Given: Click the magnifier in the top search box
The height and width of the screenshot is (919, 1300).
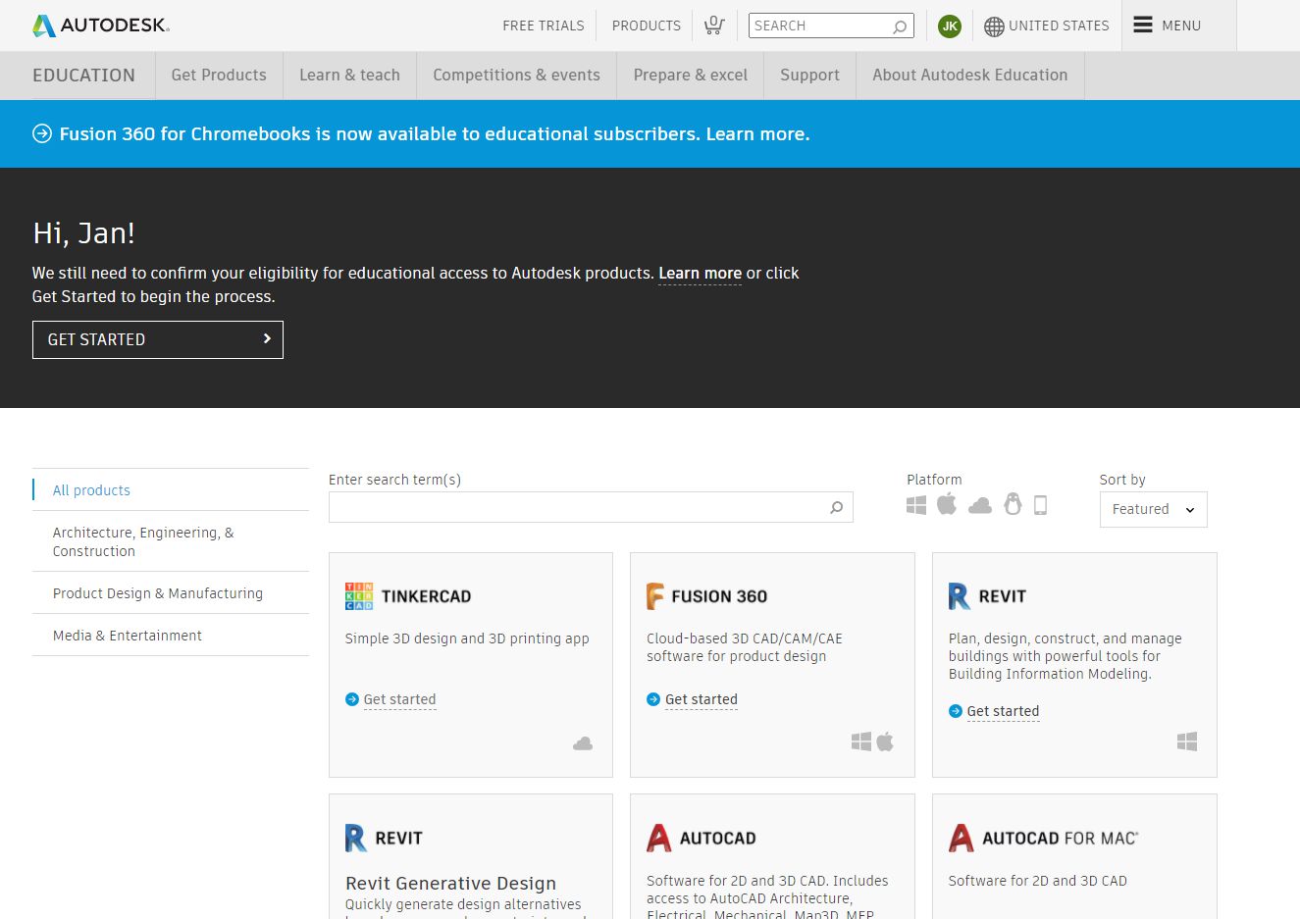Looking at the screenshot, I should point(900,26).
